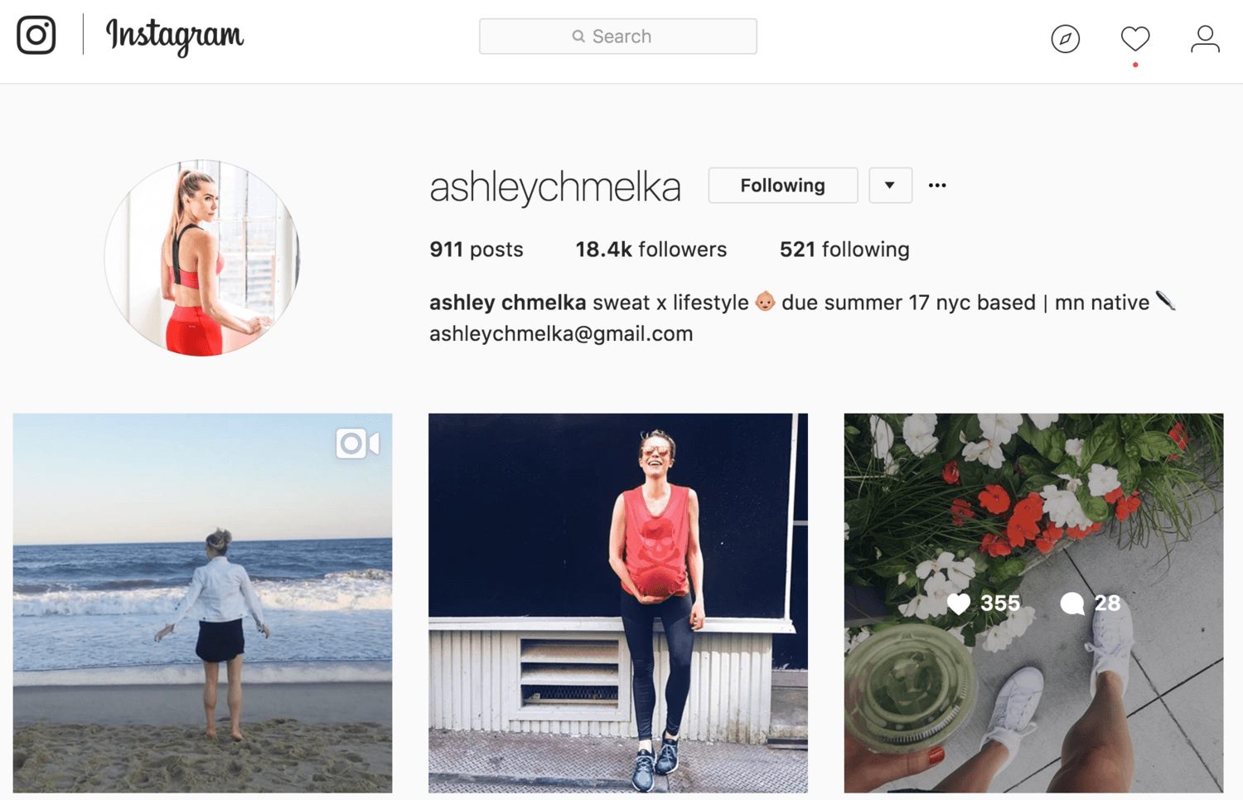Open the 18.4k followers list
The height and width of the screenshot is (800, 1243).
point(651,250)
